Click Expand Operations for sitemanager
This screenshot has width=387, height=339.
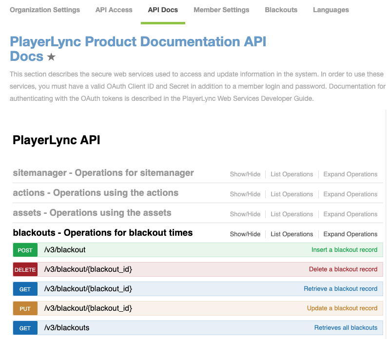(x=350, y=174)
